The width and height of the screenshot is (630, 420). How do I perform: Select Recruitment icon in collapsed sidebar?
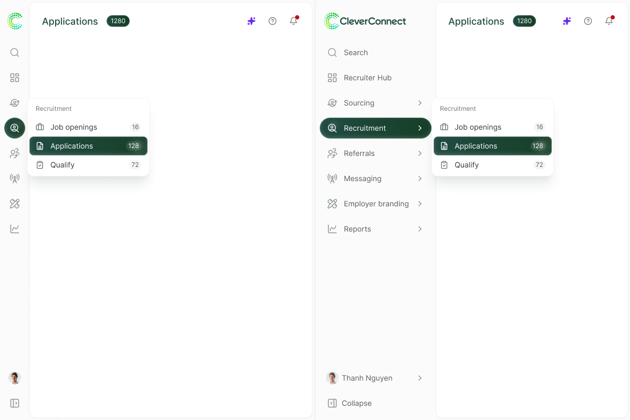point(15,128)
